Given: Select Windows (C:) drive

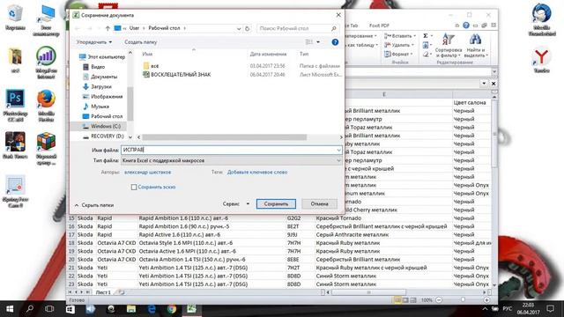Looking at the screenshot, I should (x=101, y=126).
